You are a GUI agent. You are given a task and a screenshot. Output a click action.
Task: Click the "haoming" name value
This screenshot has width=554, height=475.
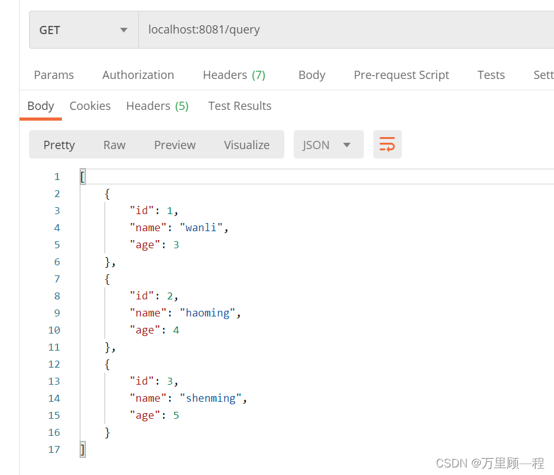coord(207,313)
